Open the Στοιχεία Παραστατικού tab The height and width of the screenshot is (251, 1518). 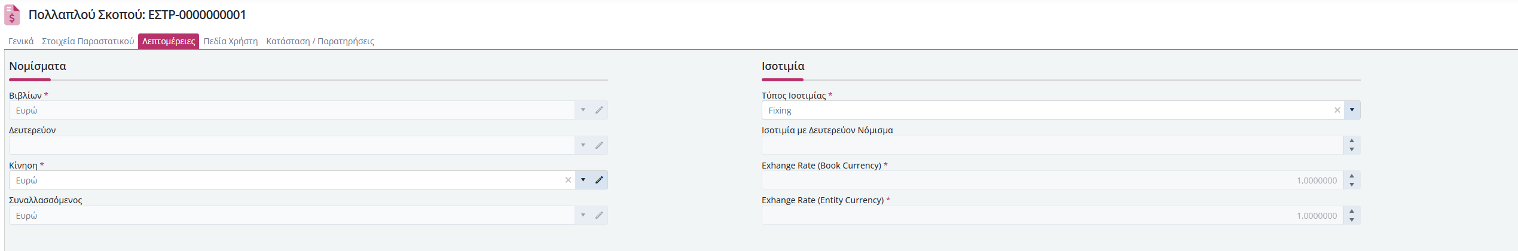point(88,41)
